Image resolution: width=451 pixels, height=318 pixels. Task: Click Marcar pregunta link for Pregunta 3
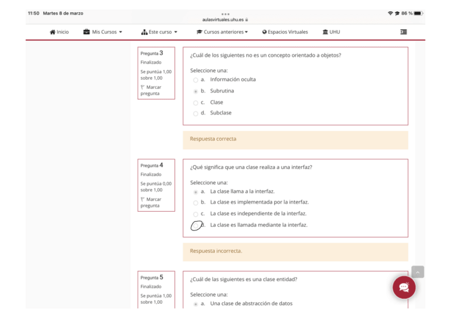151,90
